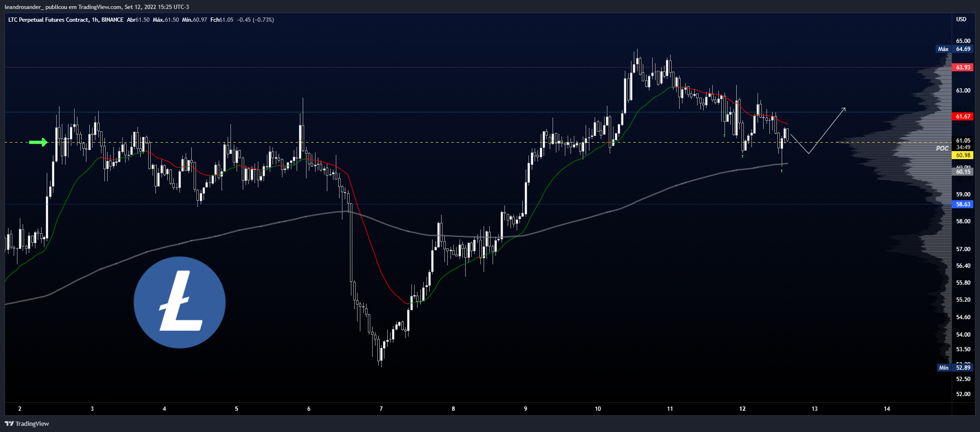Image resolution: width=980 pixels, height=432 pixels.
Task: Click date label 10 on time axis
Action: tap(597, 409)
